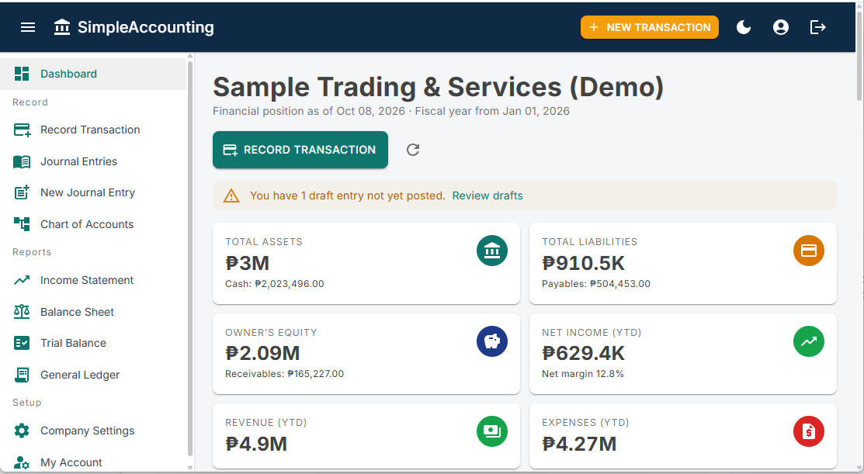Screen dimensions: 864x474
Task: Open the General Ledger report
Action: (93, 375)
